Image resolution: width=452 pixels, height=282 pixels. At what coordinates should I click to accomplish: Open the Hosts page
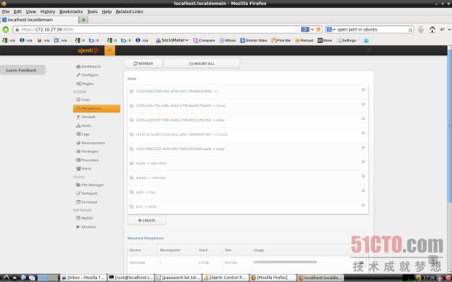click(84, 125)
